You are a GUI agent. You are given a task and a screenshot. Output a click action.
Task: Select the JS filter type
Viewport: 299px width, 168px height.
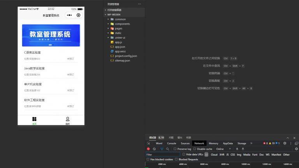(227, 155)
